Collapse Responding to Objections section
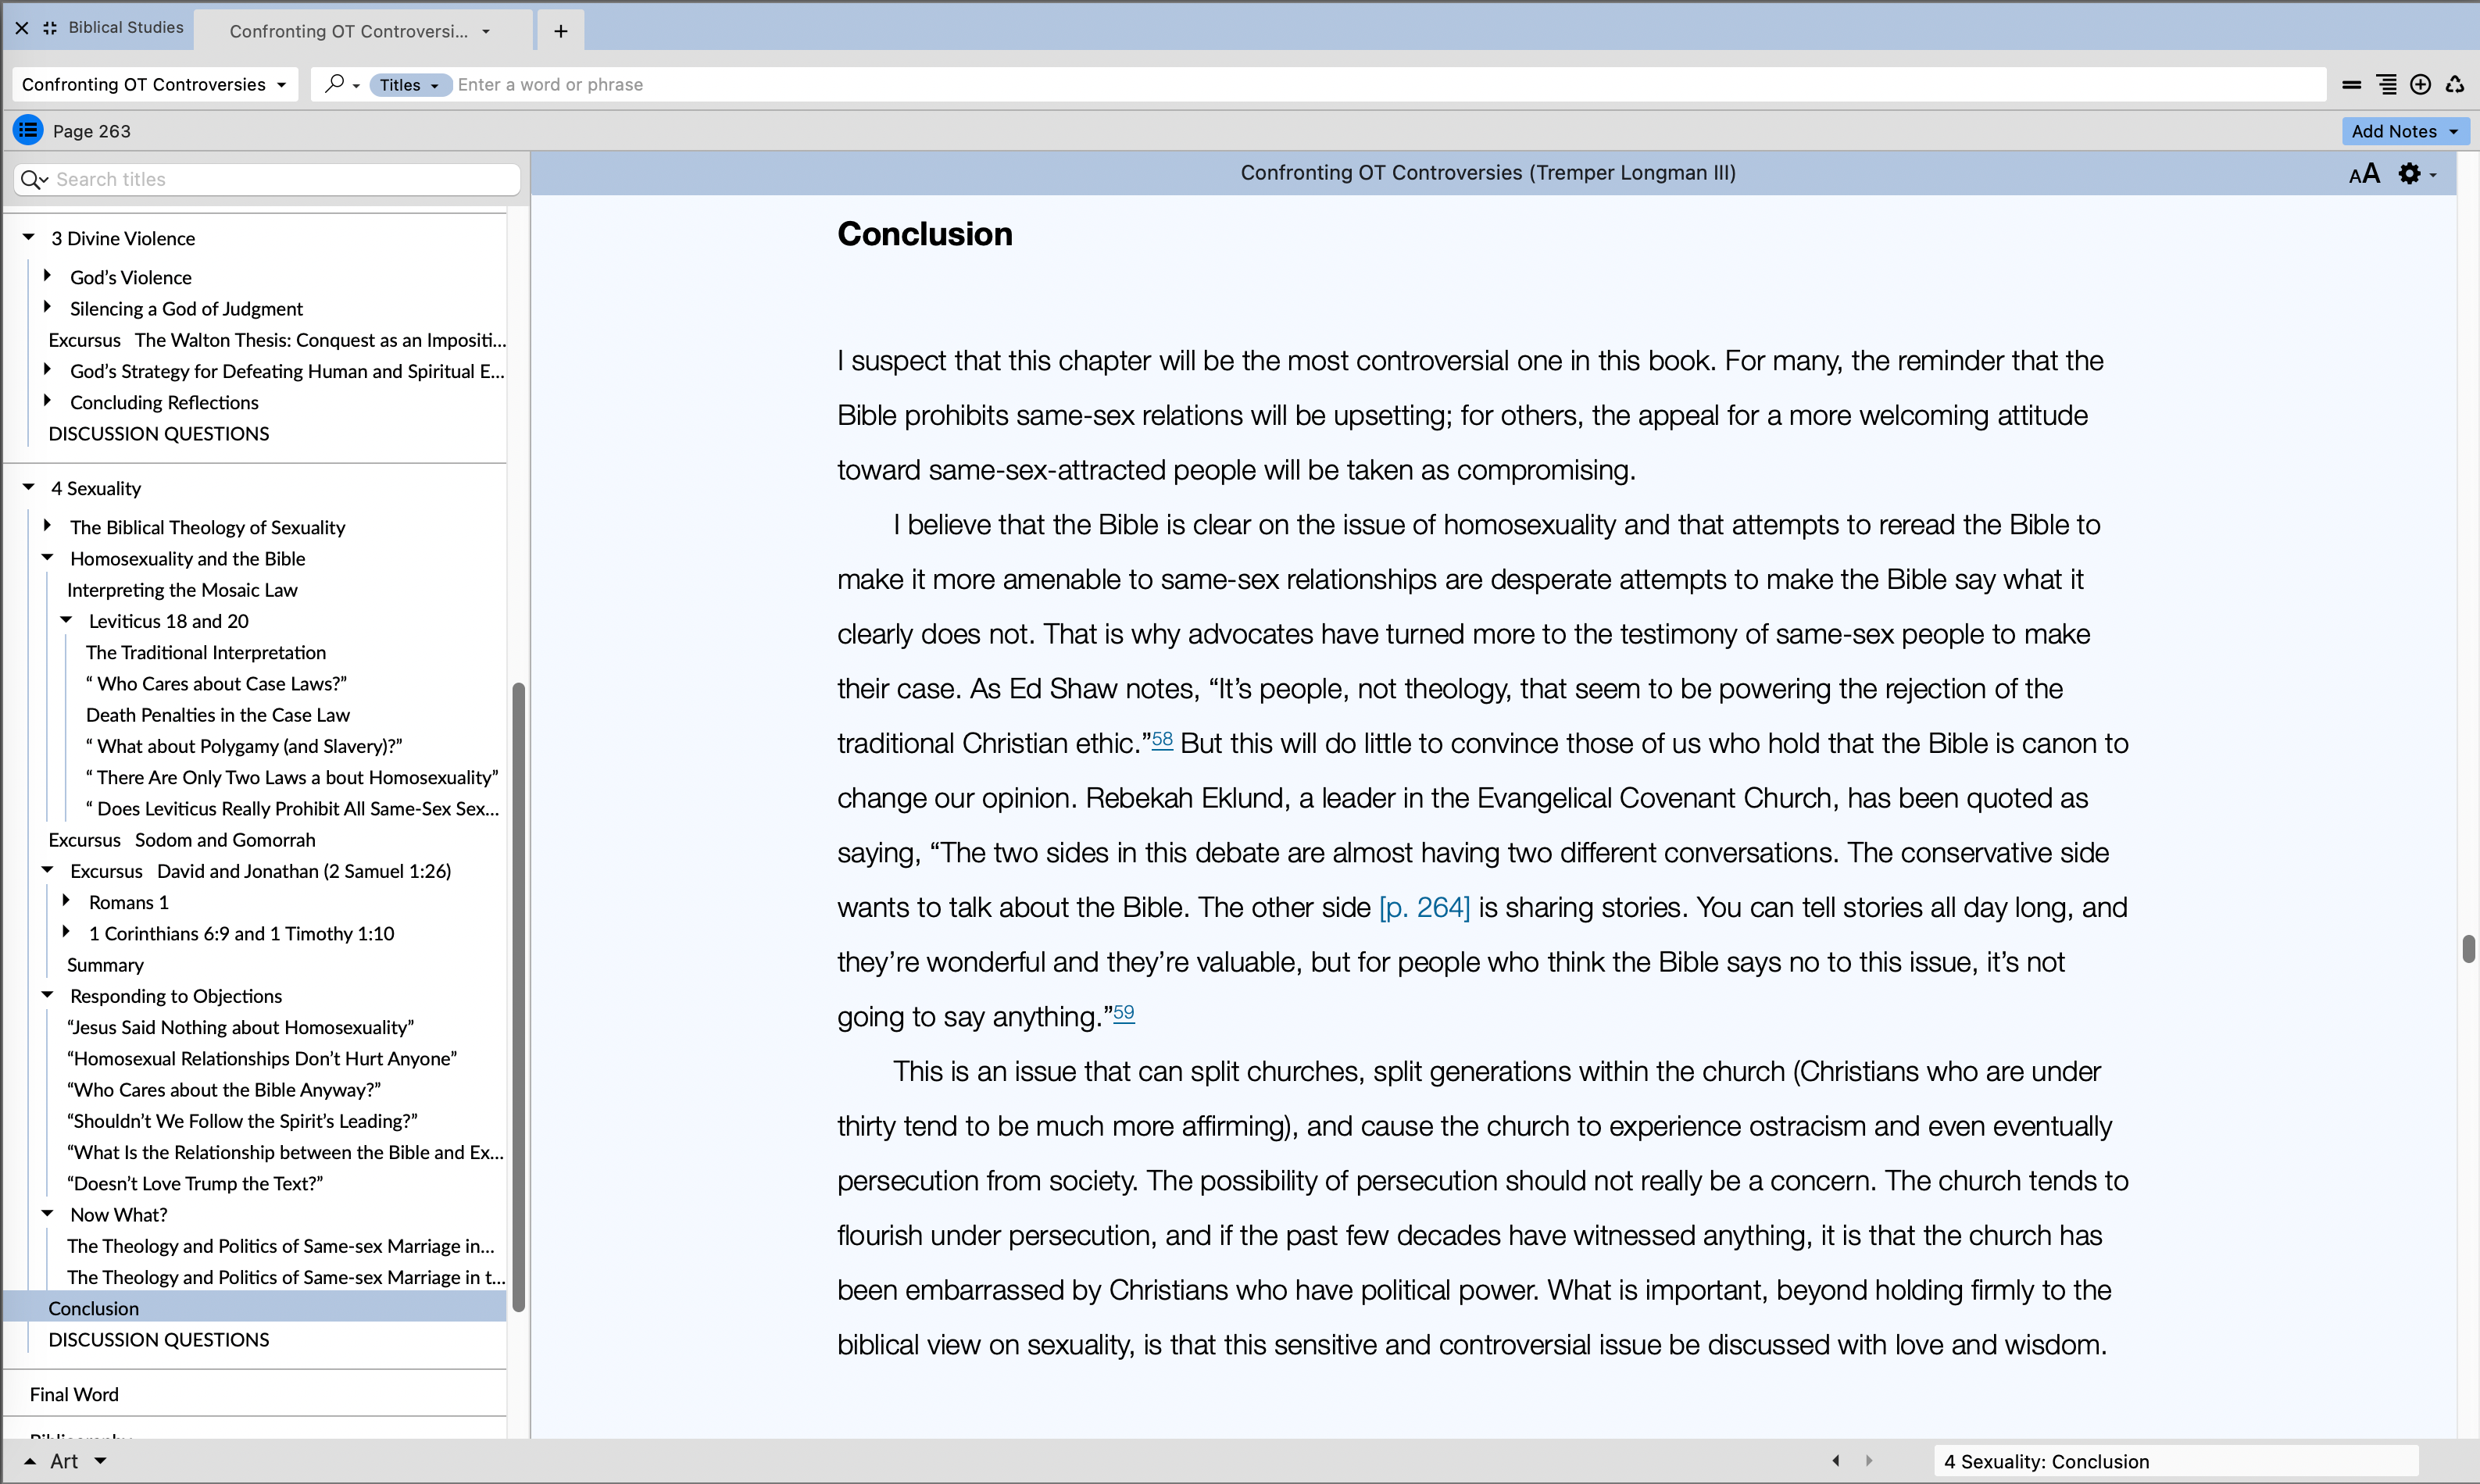The height and width of the screenshot is (1484, 2480). pyautogui.click(x=47, y=995)
